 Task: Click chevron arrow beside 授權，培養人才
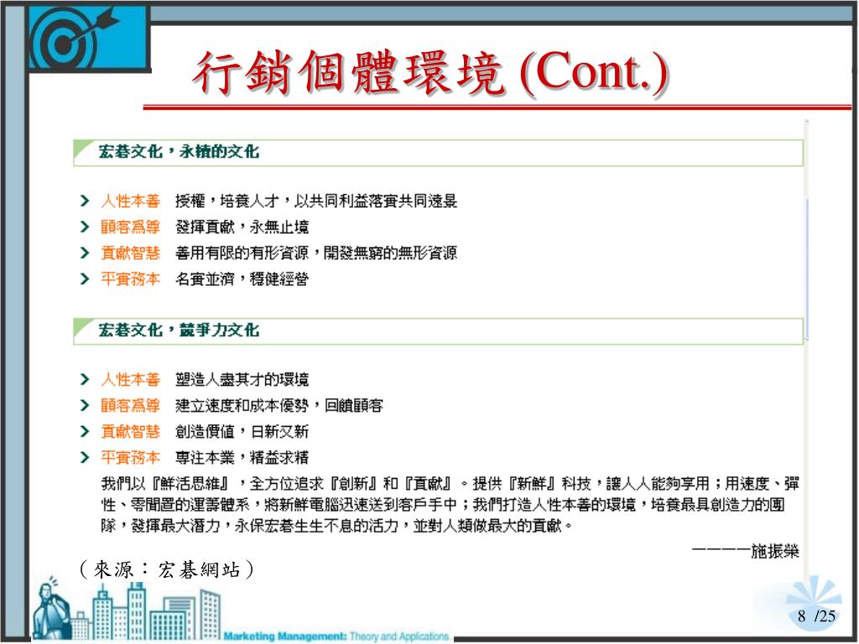click(x=85, y=201)
